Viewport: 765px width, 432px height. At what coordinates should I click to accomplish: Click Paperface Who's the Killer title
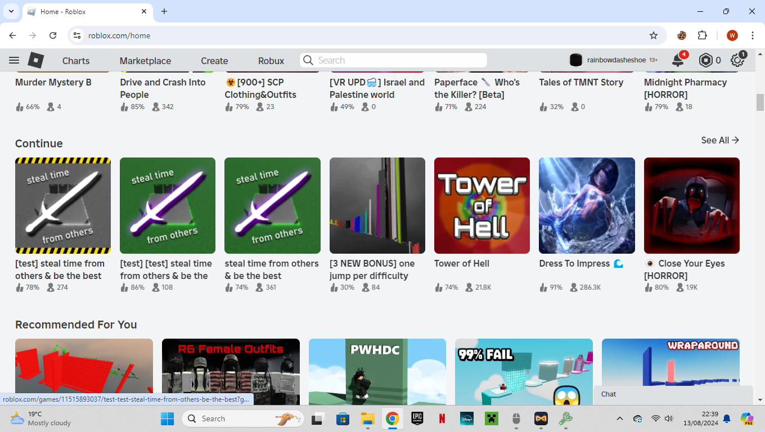(x=477, y=88)
